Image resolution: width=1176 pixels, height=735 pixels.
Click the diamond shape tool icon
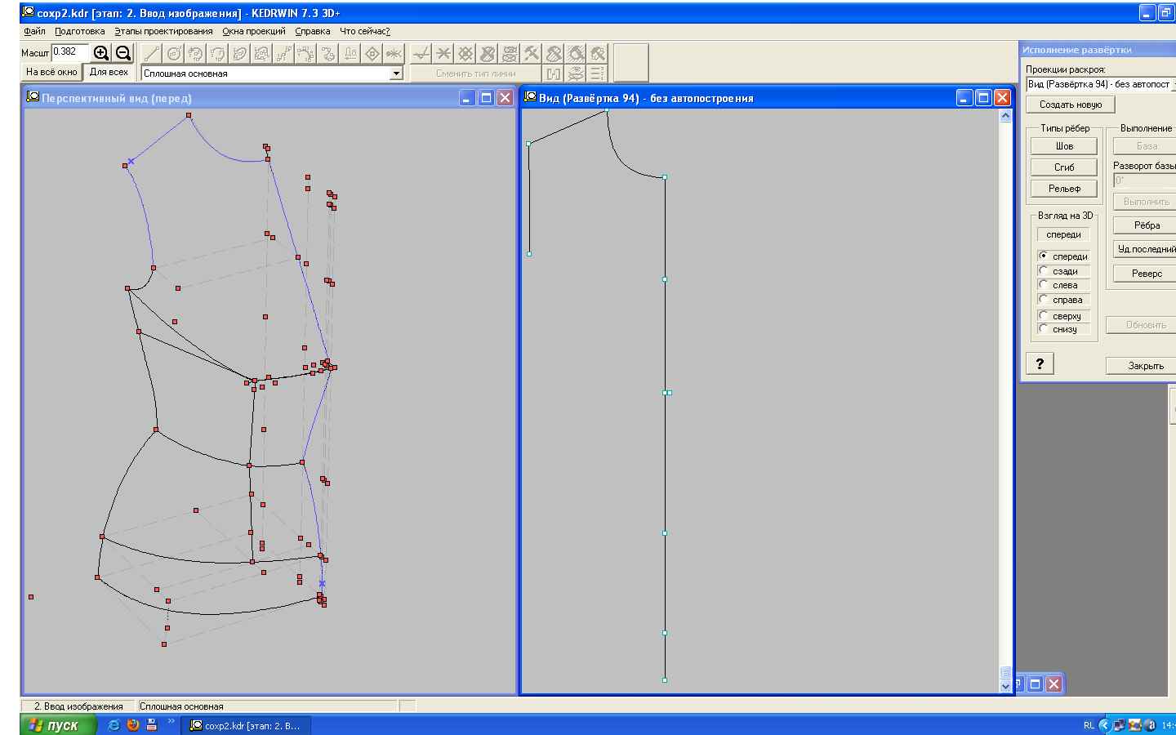click(x=372, y=54)
